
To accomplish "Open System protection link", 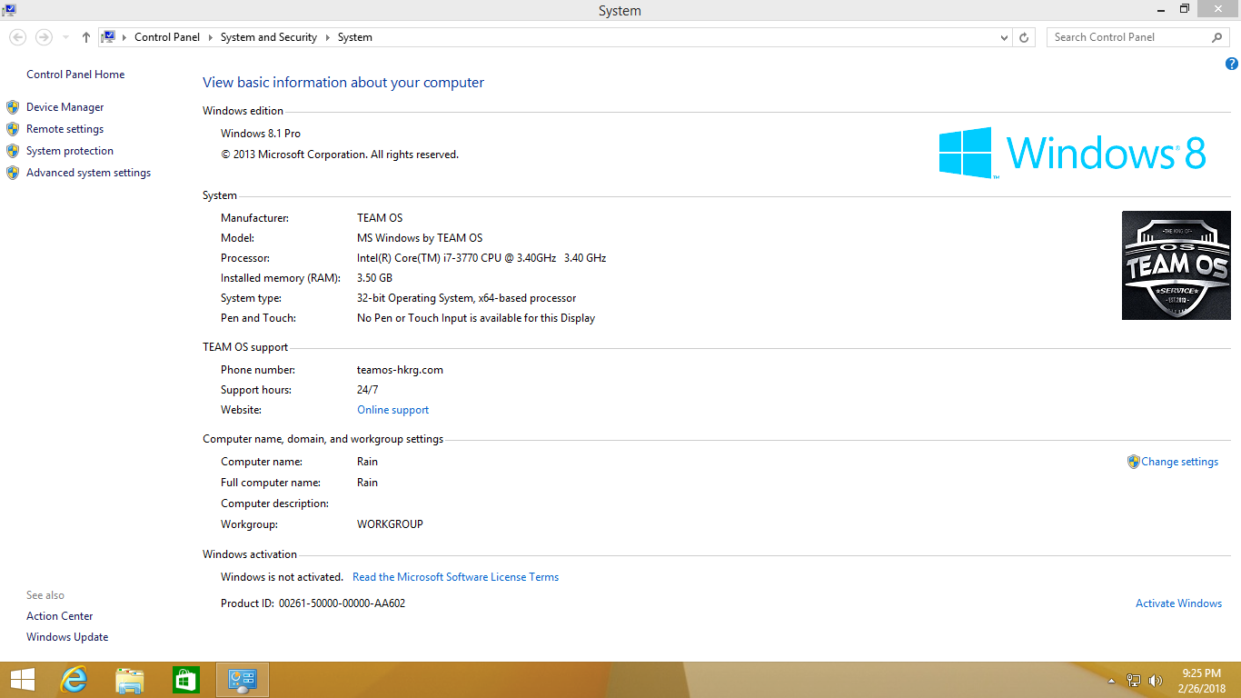I will click(x=70, y=151).
